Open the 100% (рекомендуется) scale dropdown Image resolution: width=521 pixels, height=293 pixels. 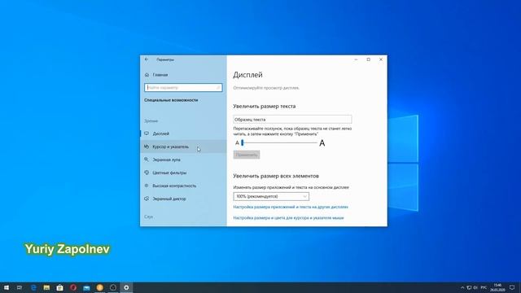(271, 196)
